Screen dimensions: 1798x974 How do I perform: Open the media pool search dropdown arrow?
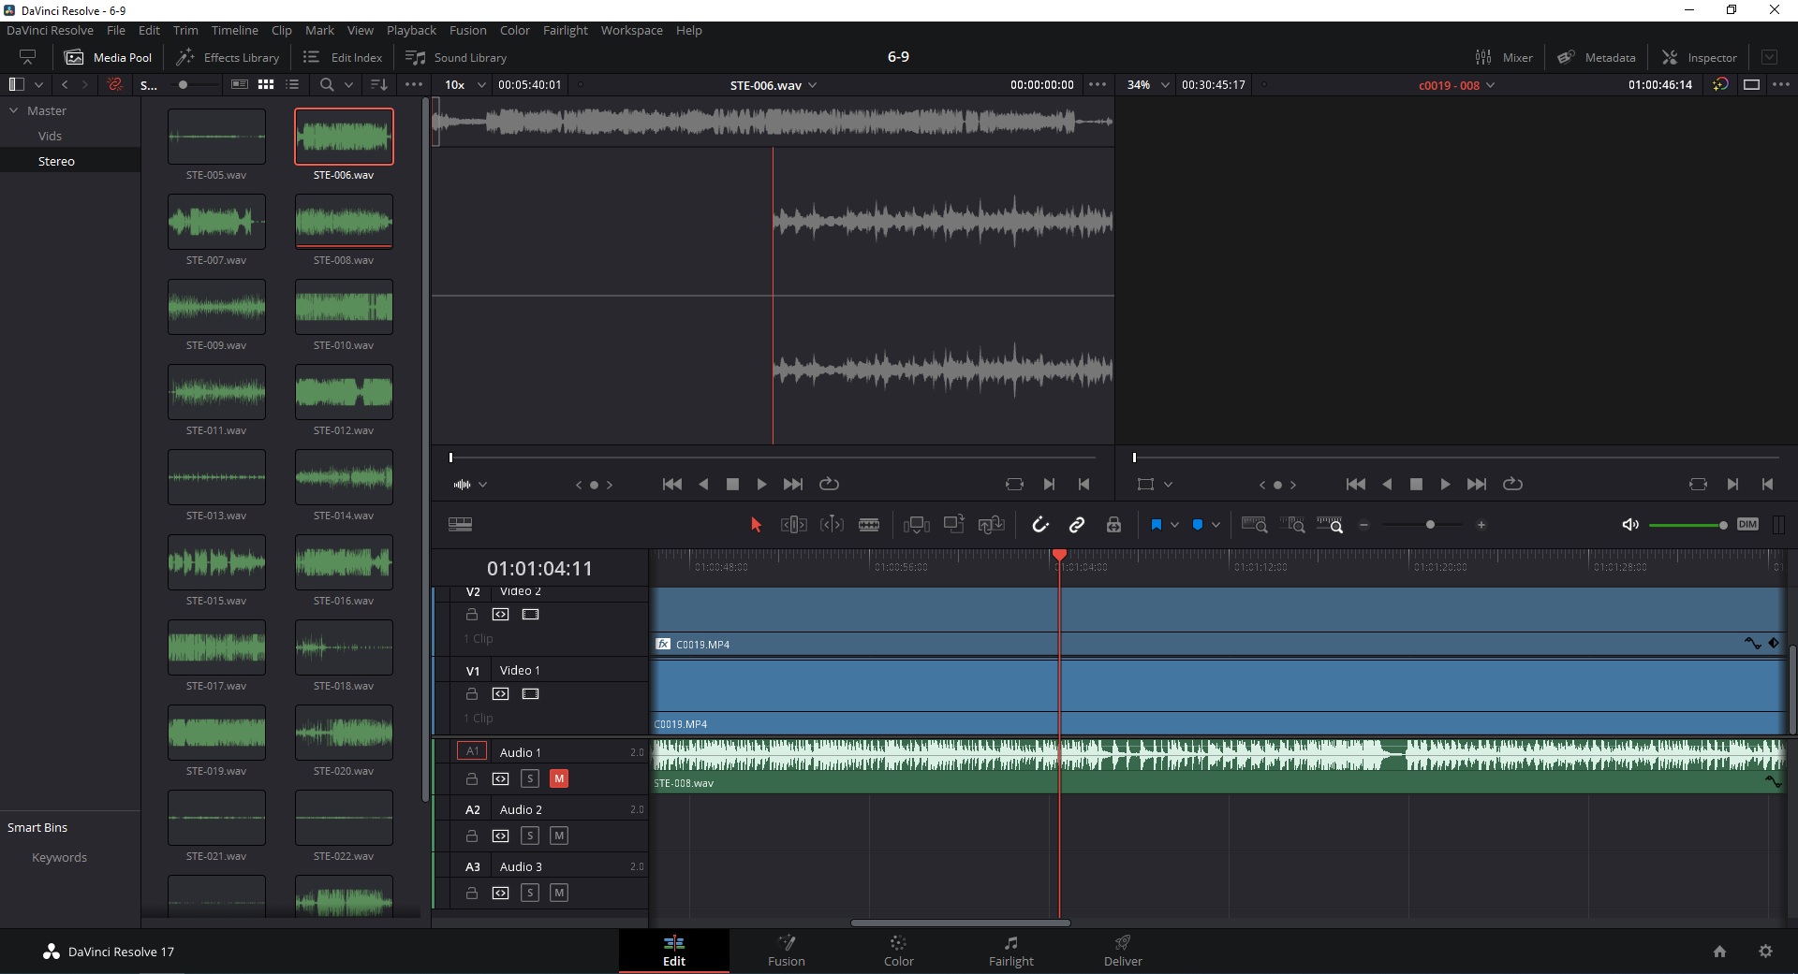point(348,84)
